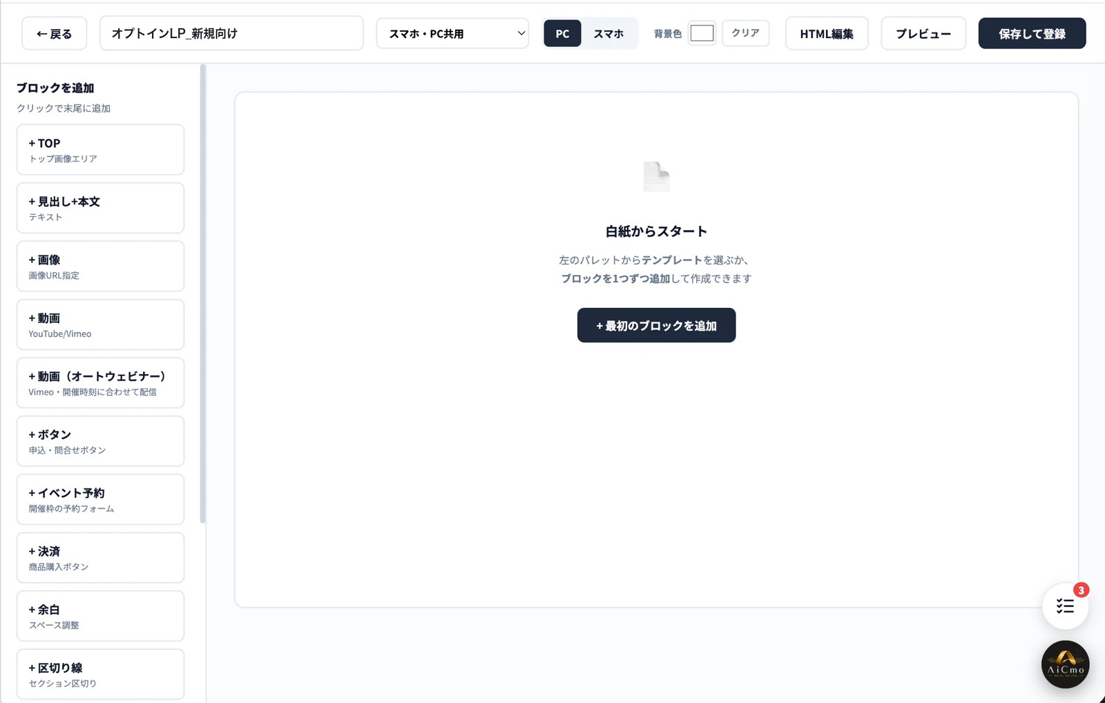1105x703 pixels.
Task: Switch preview to スマホ mode
Action: point(608,33)
